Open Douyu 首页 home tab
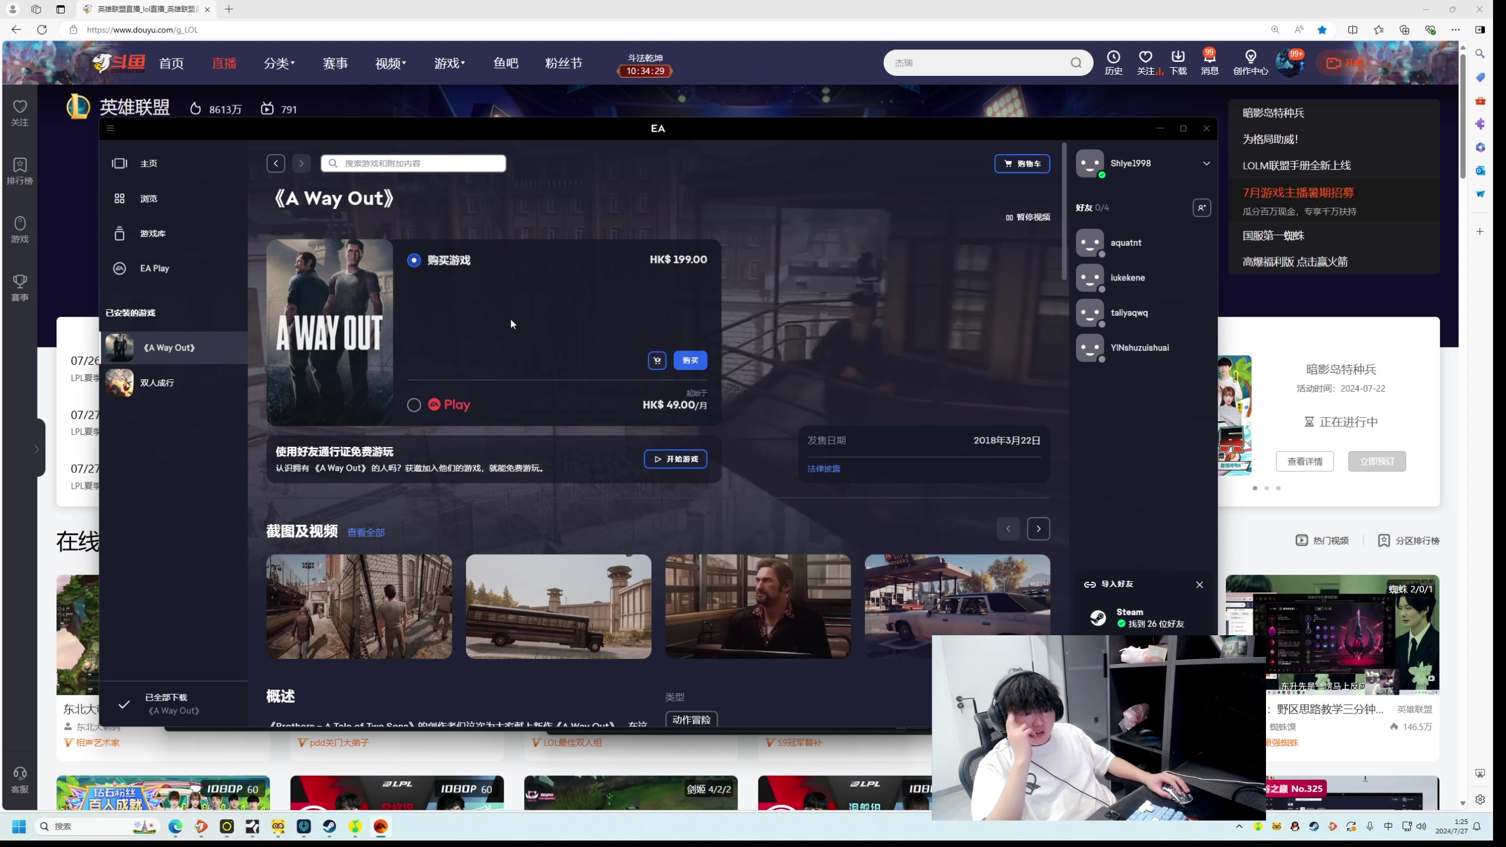This screenshot has width=1506, height=847. (x=171, y=63)
